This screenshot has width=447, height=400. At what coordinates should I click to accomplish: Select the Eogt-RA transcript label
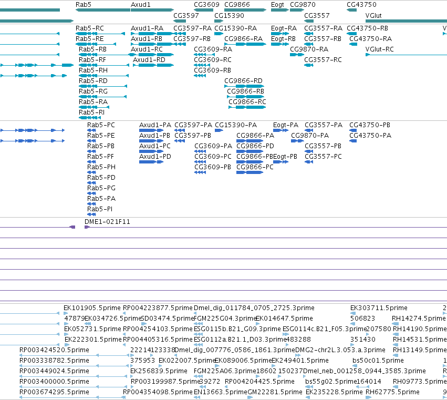pos(284,28)
